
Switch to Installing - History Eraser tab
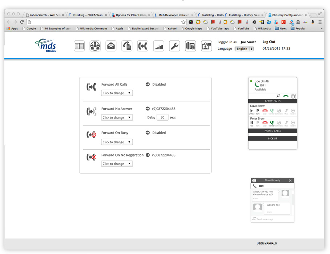tap(244, 15)
